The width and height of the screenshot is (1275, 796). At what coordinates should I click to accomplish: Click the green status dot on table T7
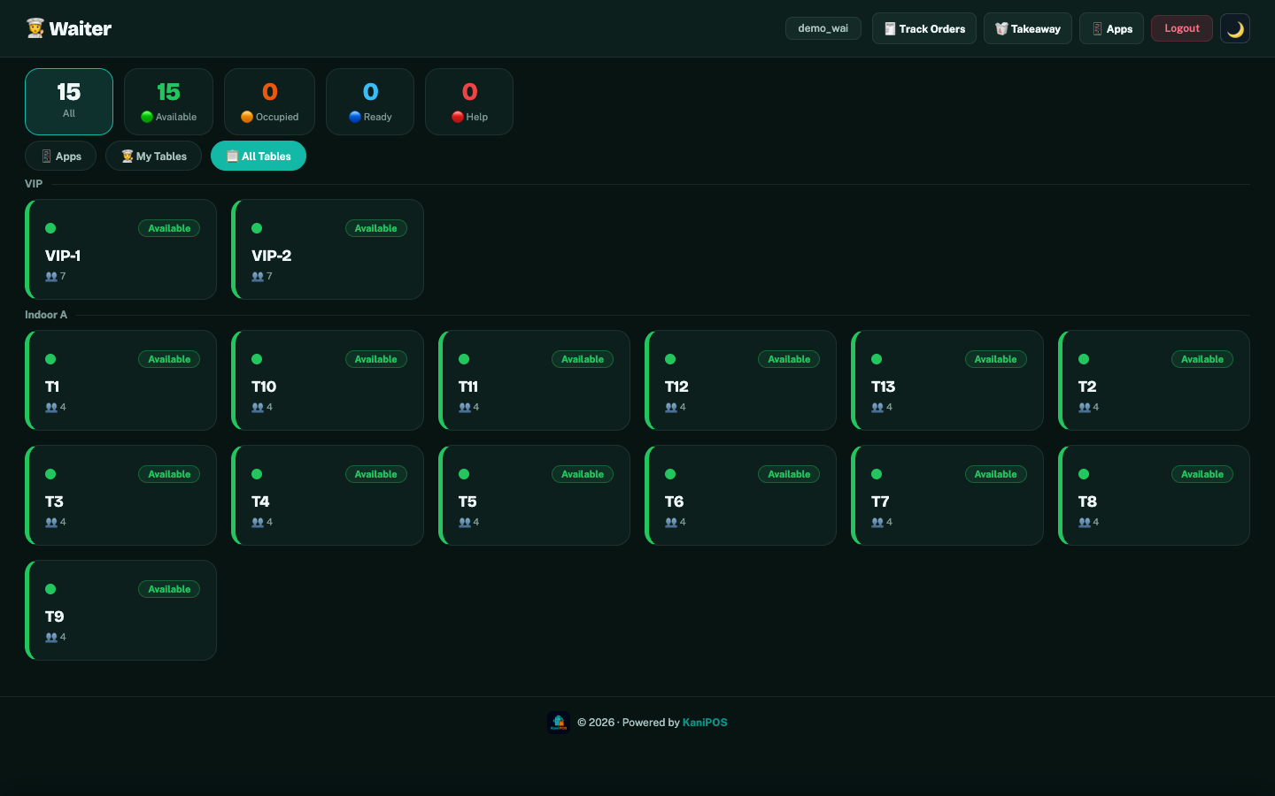tap(877, 474)
